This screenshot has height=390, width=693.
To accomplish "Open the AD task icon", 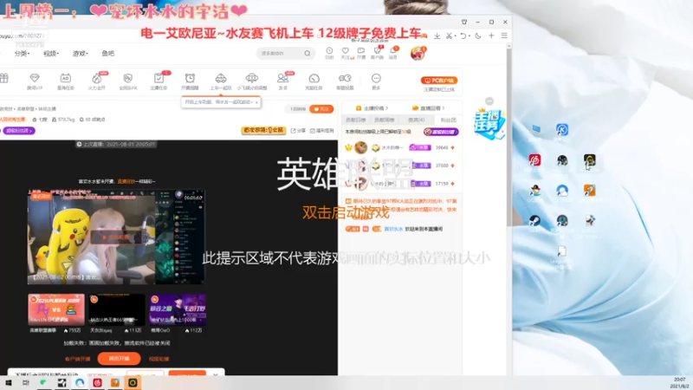I will (x=66, y=81).
